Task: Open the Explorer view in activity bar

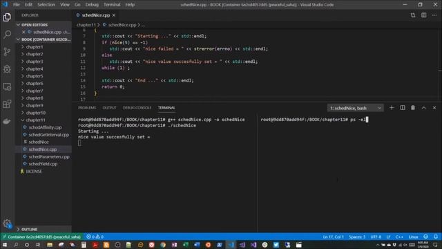Action: [x=7, y=17]
